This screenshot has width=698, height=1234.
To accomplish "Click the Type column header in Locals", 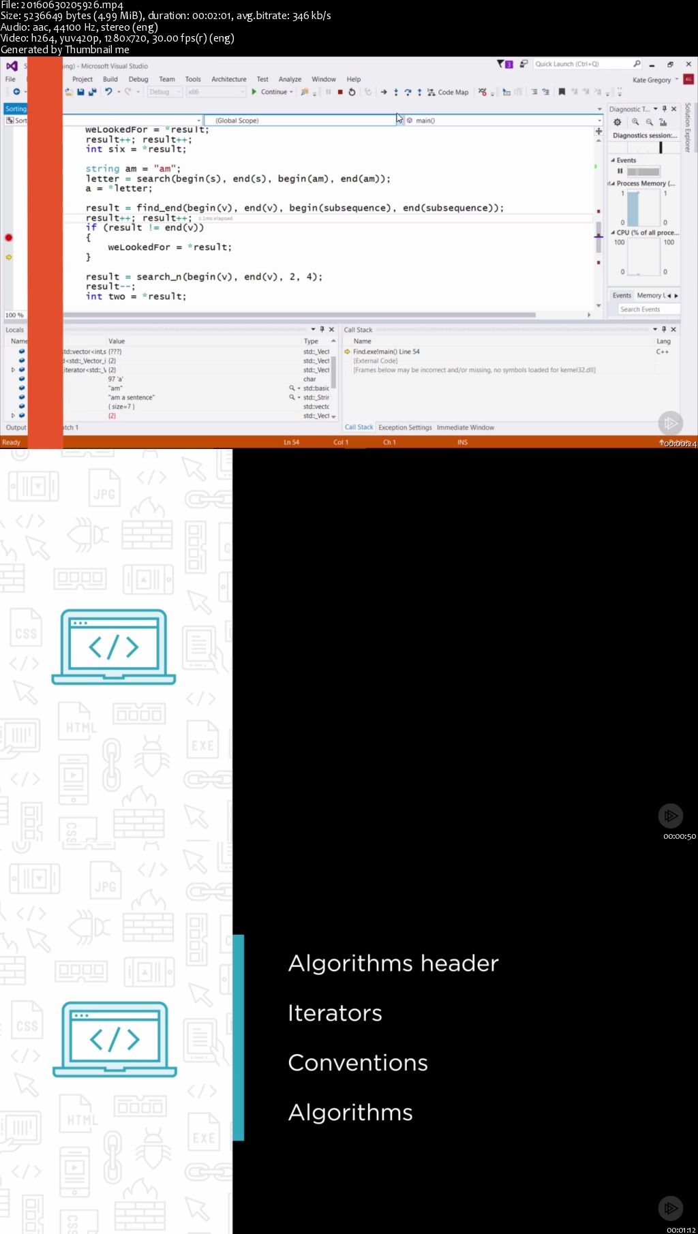I will [x=311, y=341].
